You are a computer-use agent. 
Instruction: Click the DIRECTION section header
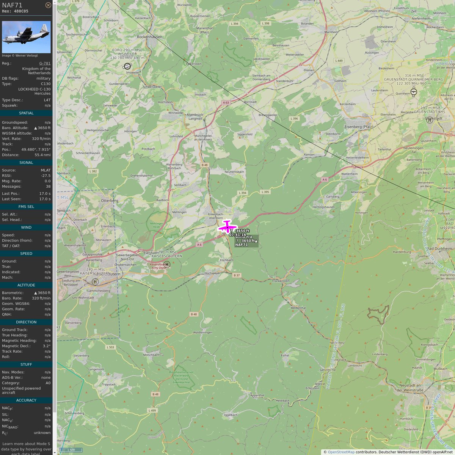click(26, 322)
